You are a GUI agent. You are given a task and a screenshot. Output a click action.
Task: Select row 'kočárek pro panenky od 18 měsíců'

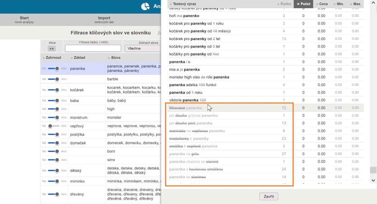click(265, 31)
